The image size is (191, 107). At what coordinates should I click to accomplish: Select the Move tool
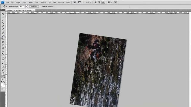[3, 14]
